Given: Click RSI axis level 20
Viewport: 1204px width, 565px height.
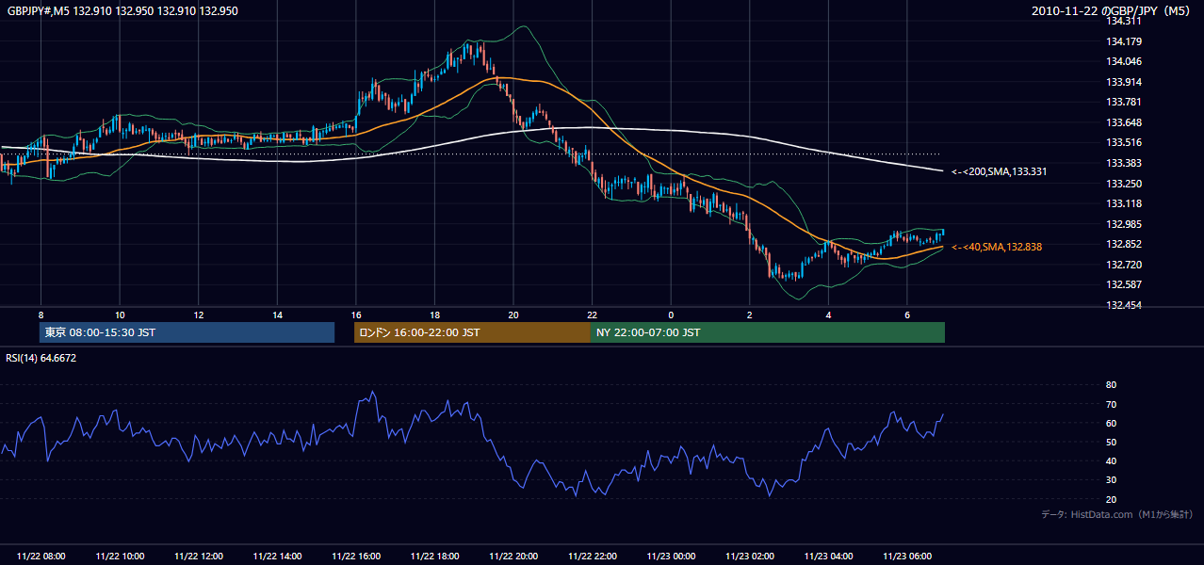Looking at the screenshot, I should point(1111,499).
